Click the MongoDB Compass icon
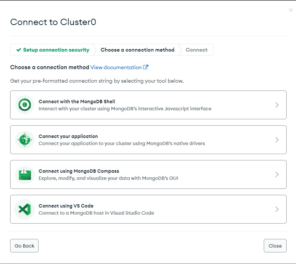 (25, 175)
